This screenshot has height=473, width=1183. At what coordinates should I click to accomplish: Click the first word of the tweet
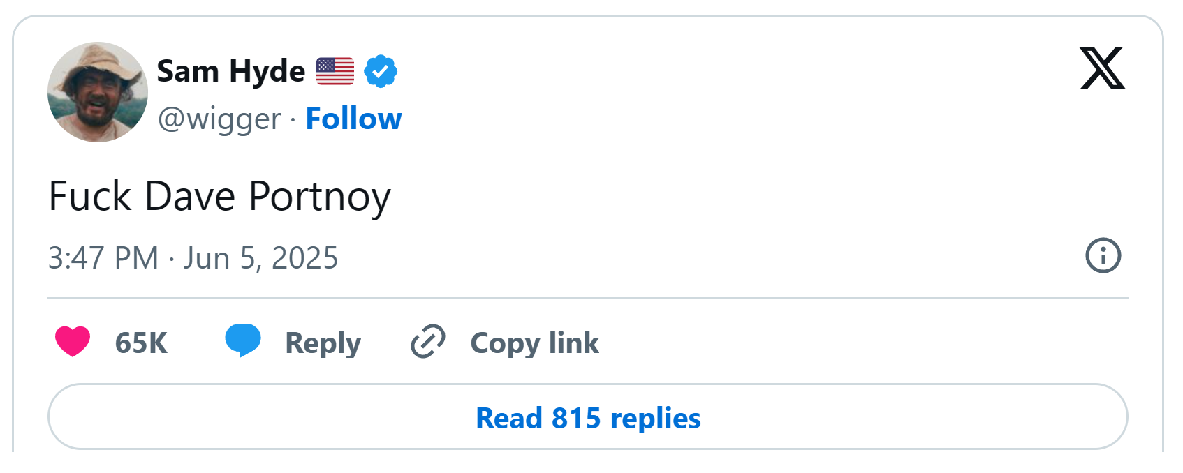pyautogui.click(x=90, y=196)
